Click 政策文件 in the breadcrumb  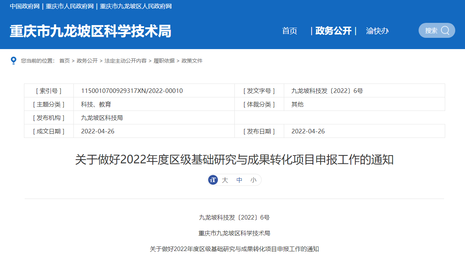(192, 61)
